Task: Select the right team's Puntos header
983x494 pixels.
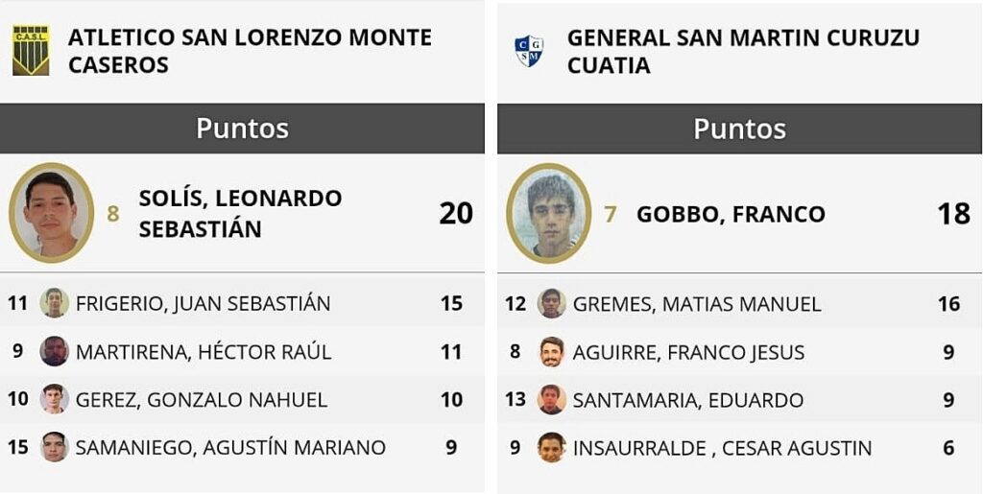Action: 739,129
